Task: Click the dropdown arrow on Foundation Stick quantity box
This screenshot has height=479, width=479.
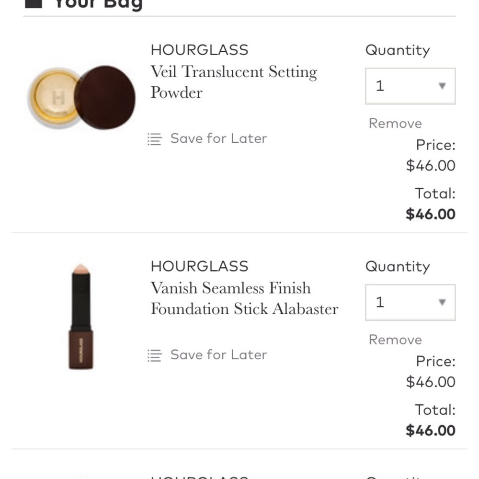Action: pyautogui.click(x=441, y=303)
